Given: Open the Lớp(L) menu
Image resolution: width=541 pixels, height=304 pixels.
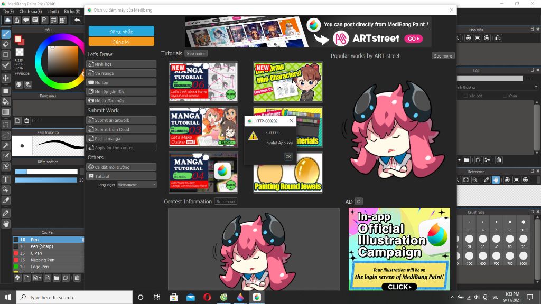Looking at the screenshot, I should coord(53,12).
